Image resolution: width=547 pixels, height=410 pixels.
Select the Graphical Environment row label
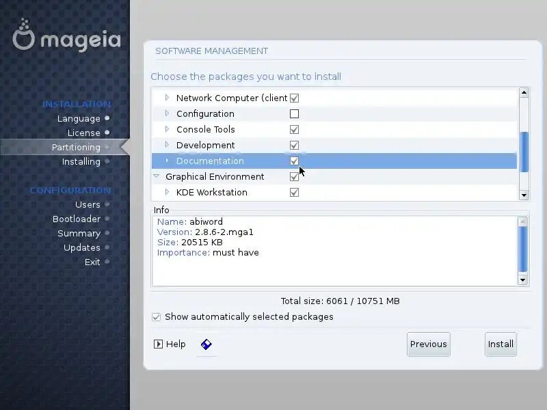[215, 177]
